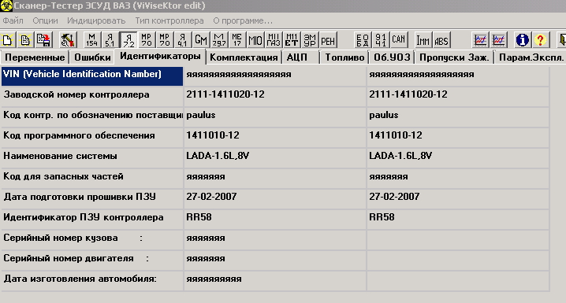
Task: Select the M154 controller type button
Action: (x=92, y=40)
